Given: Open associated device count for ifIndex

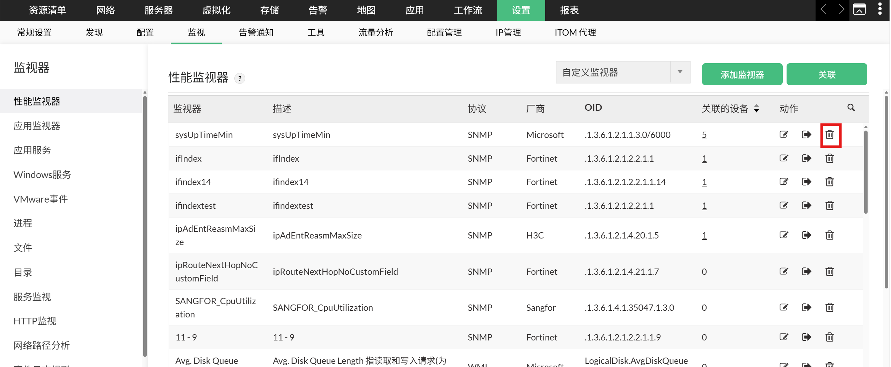Looking at the screenshot, I should pyautogui.click(x=704, y=159).
